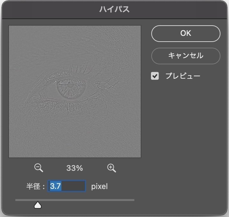Click the zoom in magnifier icon
Viewport: 229px width, 217px height.
click(x=112, y=168)
